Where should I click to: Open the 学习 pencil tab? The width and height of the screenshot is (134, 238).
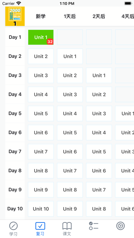(13, 228)
